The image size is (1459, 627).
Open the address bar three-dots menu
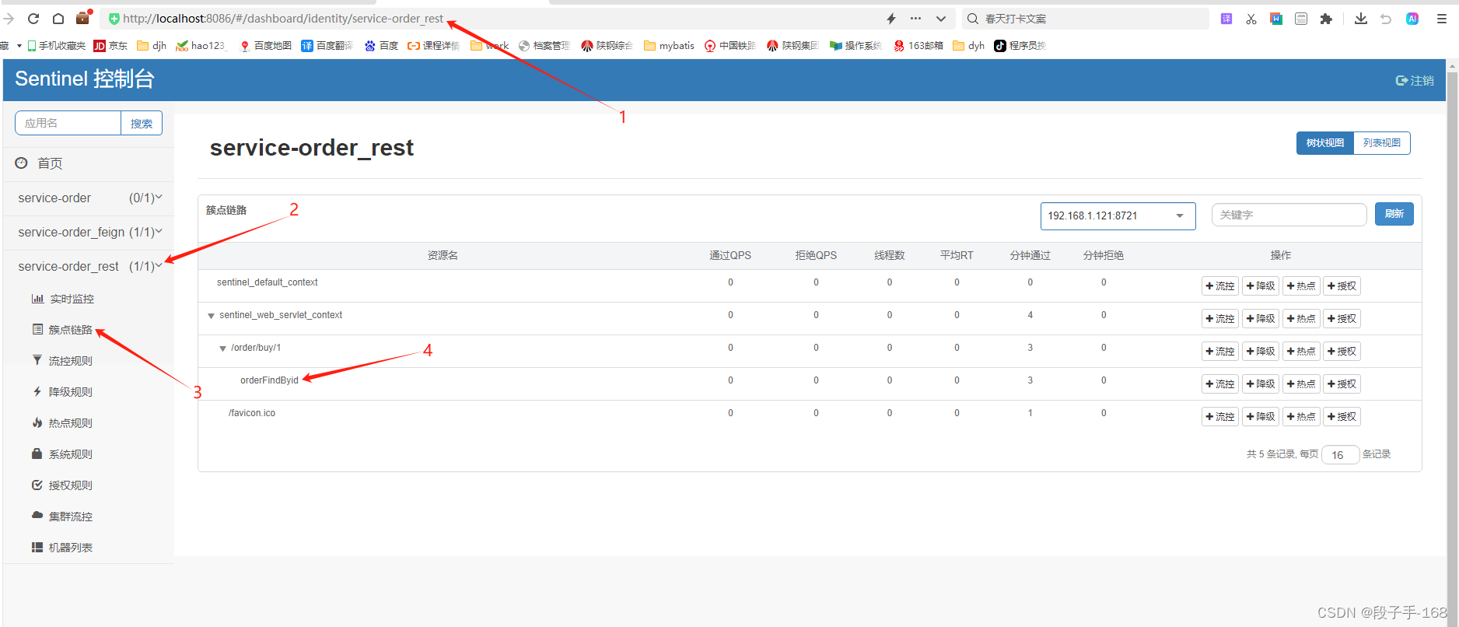click(915, 19)
